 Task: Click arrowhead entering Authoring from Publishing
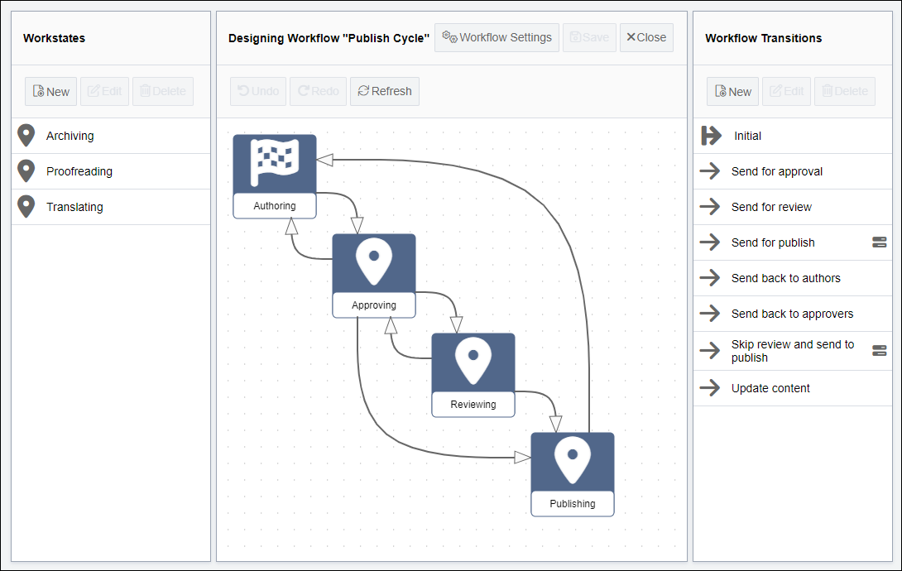pos(324,160)
